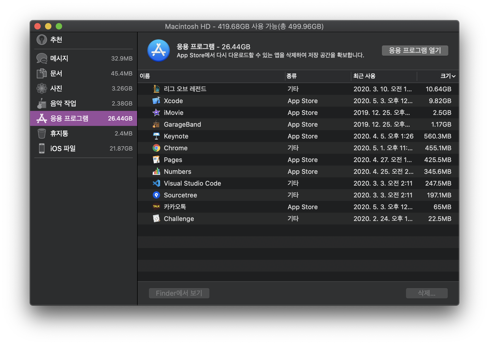The image size is (489, 345).
Task: Click the iOS 파일 phone icon
Action: coord(42,148)
